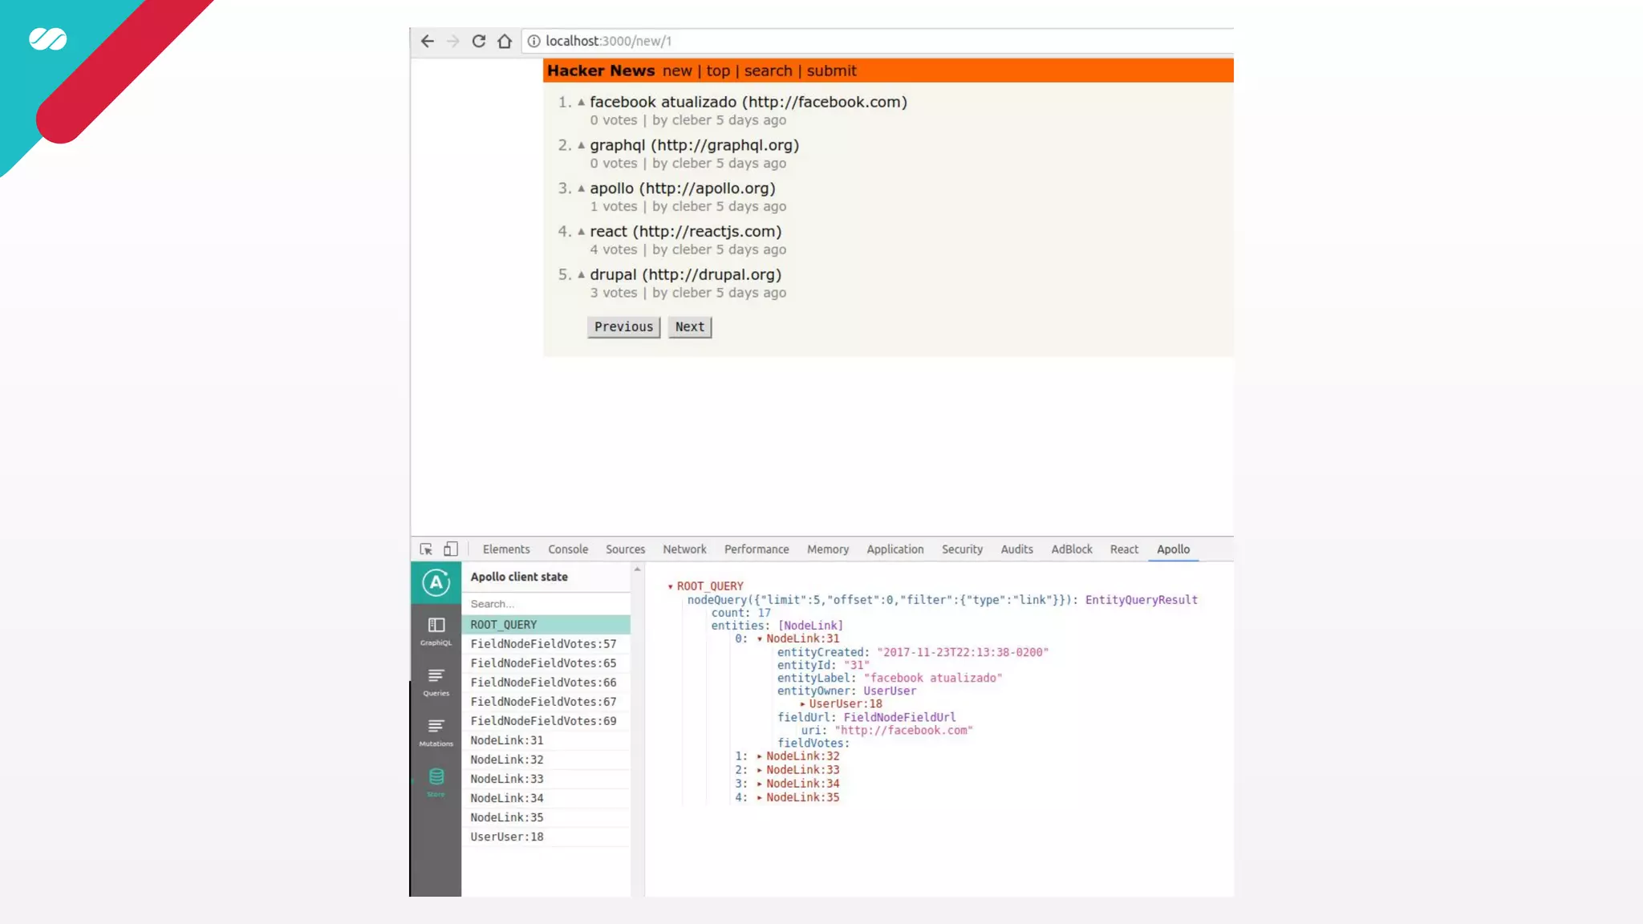The width and height of the screenshot is (1643, 924).
Task: Select FieldNodeFieldVotes:57 entry
Action: (546, 644)
